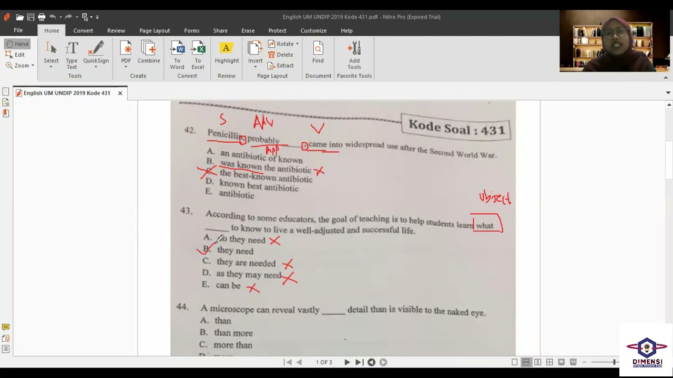Viewport: 673px width, 378px height.
Task: Create PDF using the PDF button
Action: 126,55
